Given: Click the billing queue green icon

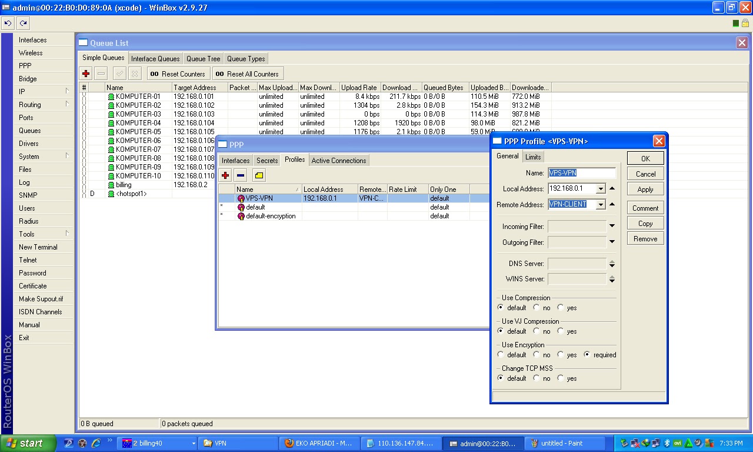Looking at the screenshot, I should [111, 185].
